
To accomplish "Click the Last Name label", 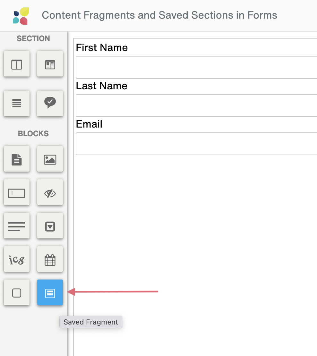I will tap(102, 86).
